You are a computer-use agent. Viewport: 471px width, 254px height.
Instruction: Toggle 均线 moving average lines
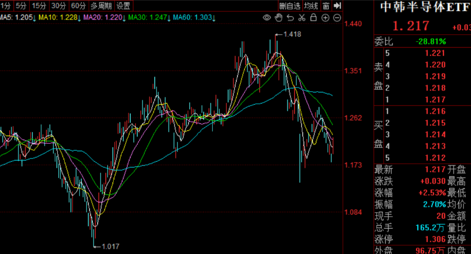[311, 6]
